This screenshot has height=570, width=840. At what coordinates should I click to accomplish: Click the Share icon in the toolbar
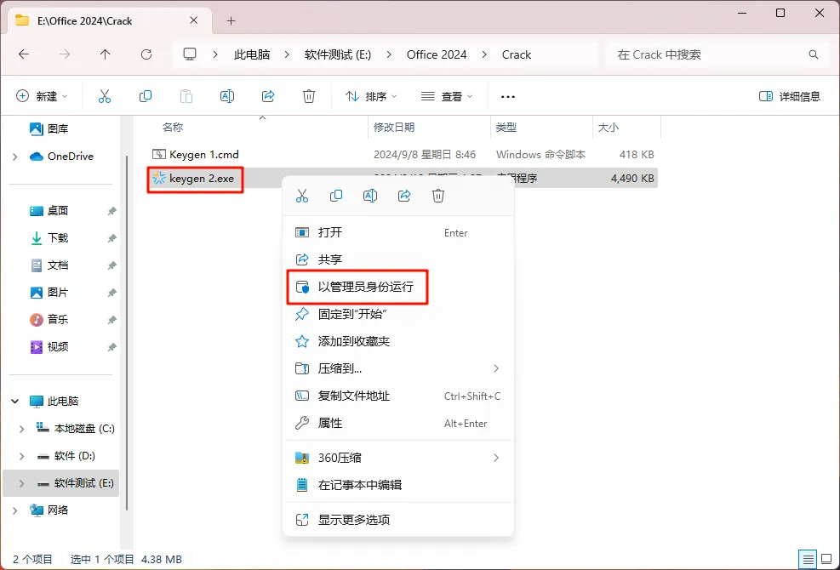(x=268, y=96)
